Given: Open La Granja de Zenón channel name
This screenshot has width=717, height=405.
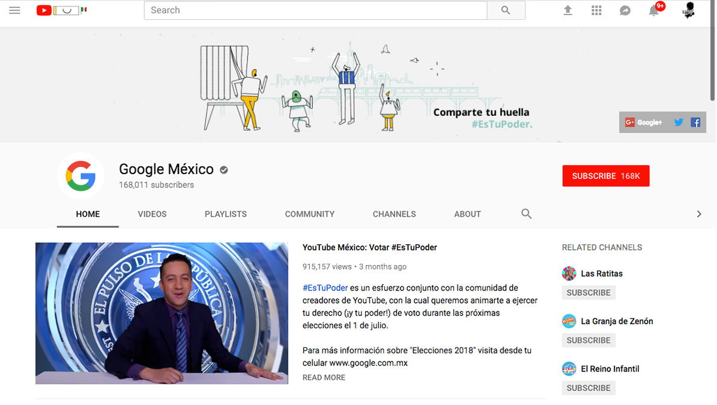Looking at the screenshot, I should click(x=617, y=321).
